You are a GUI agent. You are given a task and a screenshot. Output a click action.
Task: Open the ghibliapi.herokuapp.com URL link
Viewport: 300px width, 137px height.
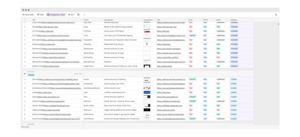pos(170,106)
